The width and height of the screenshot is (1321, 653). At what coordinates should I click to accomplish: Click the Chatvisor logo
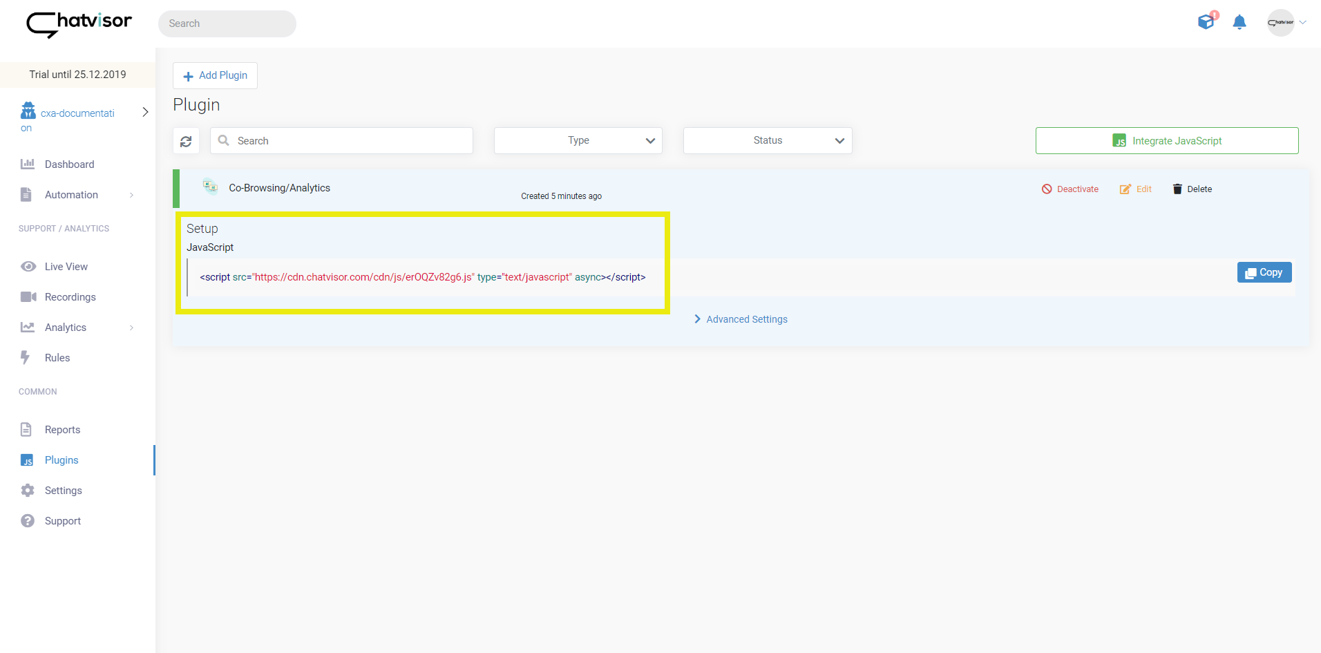click(x=79, y=24)
